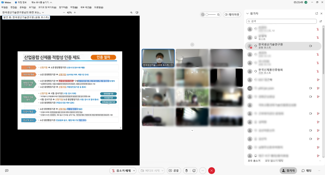Click muted mic icon on 한국신제품인증협회 row
325x175 pixels.
click(x=318, y=71)
